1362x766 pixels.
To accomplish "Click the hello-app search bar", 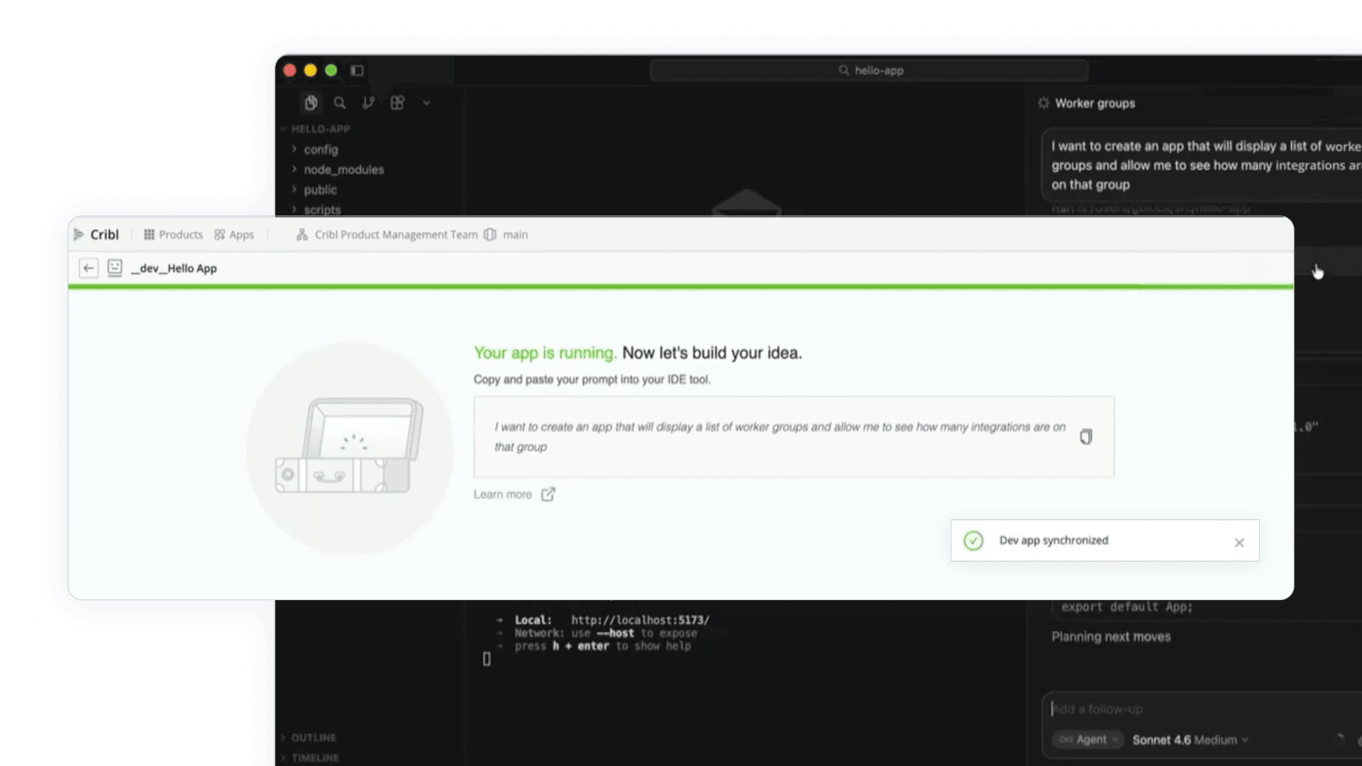I will 869,70.
